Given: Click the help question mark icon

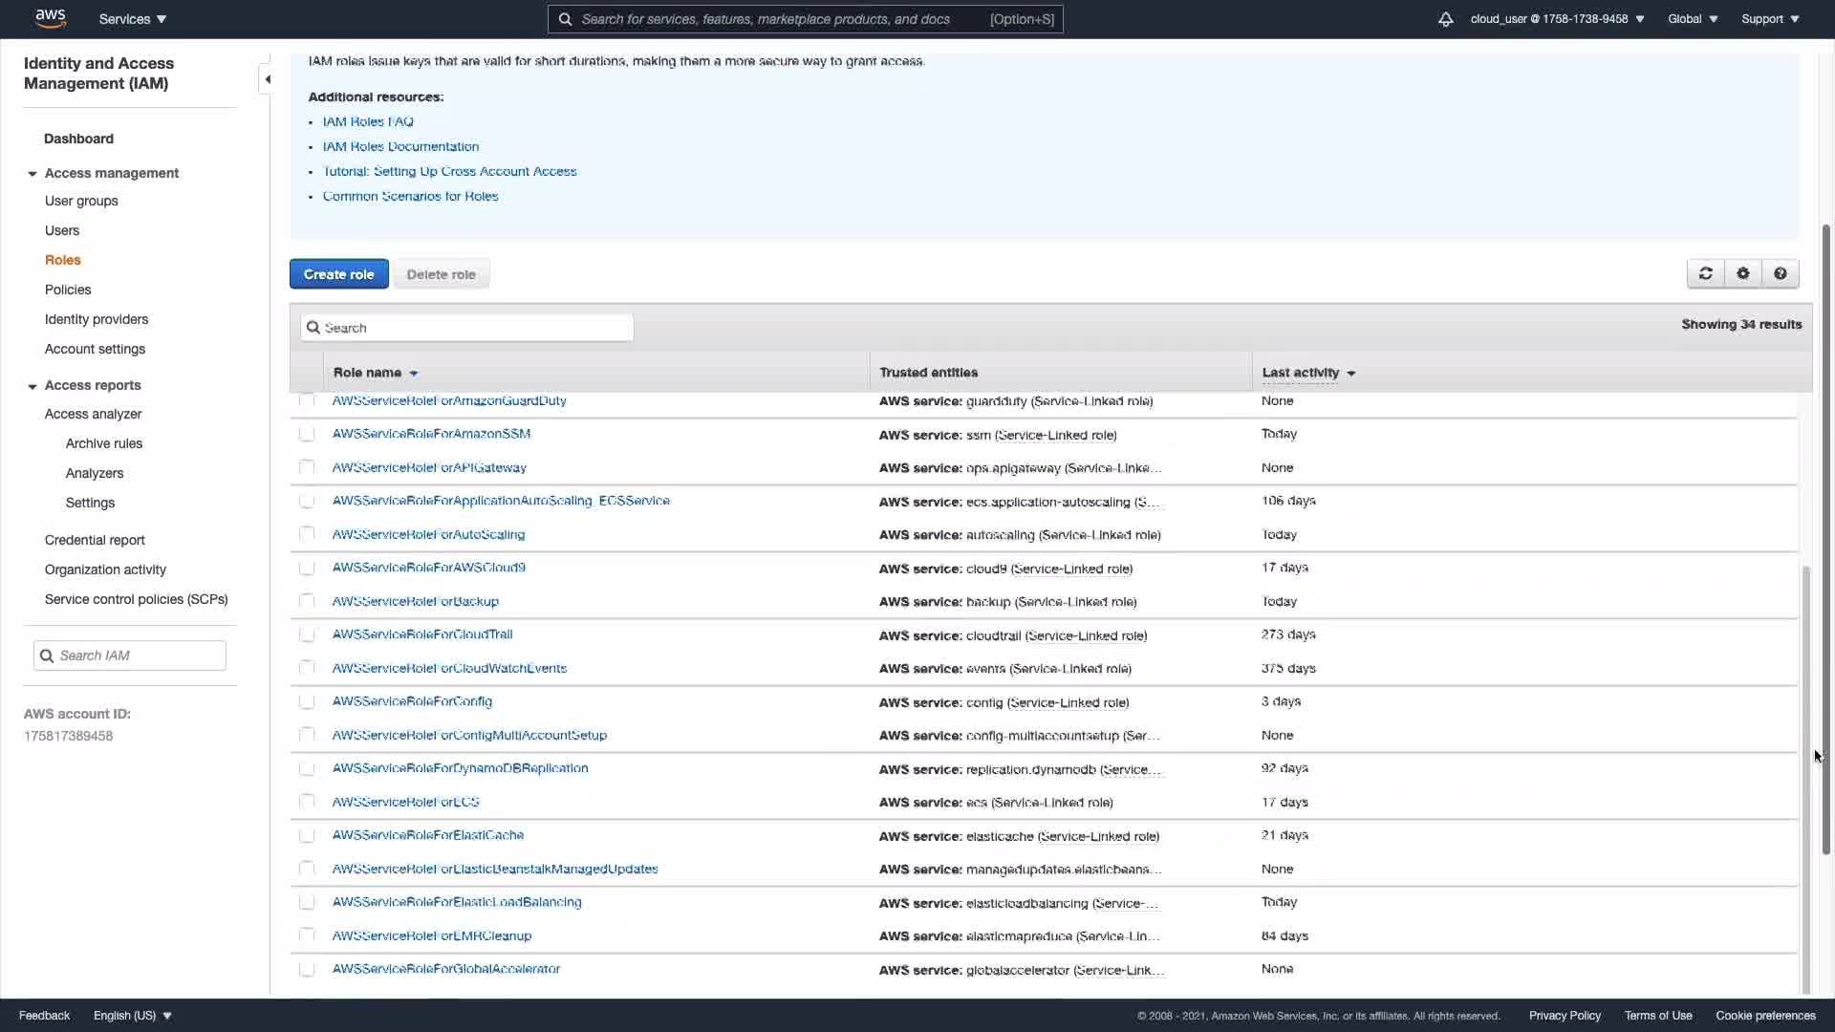Looking at the screenshot, I should [1780, 274].
